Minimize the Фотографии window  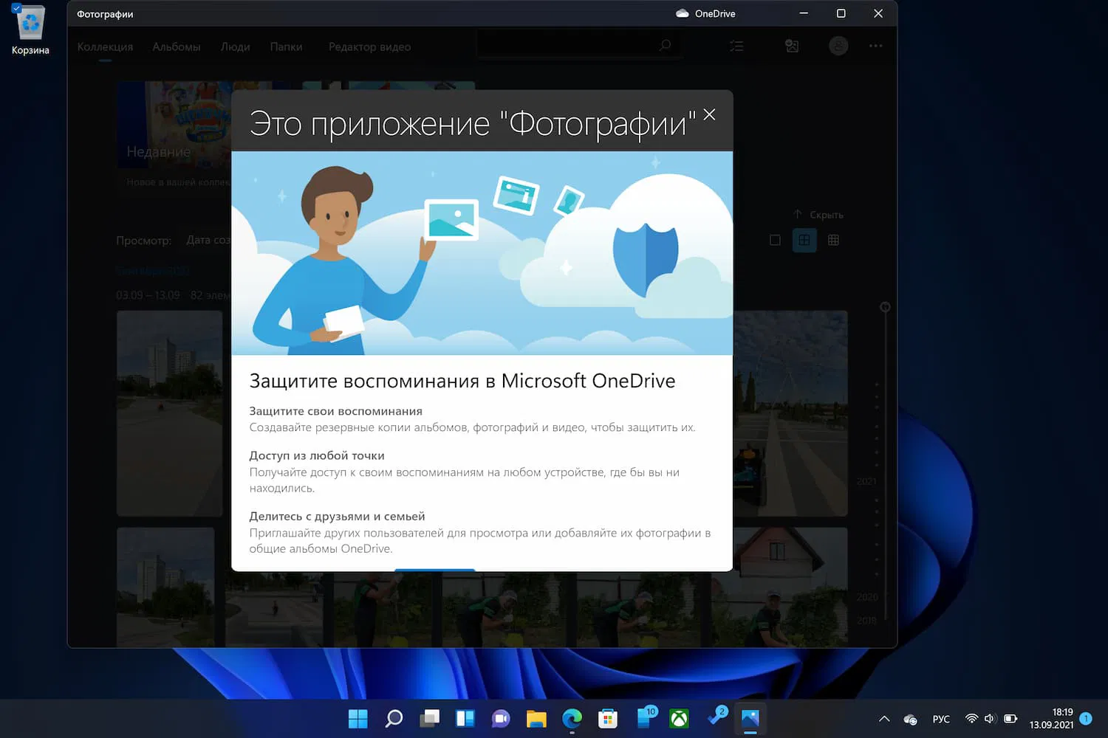(x=804, y=13)
